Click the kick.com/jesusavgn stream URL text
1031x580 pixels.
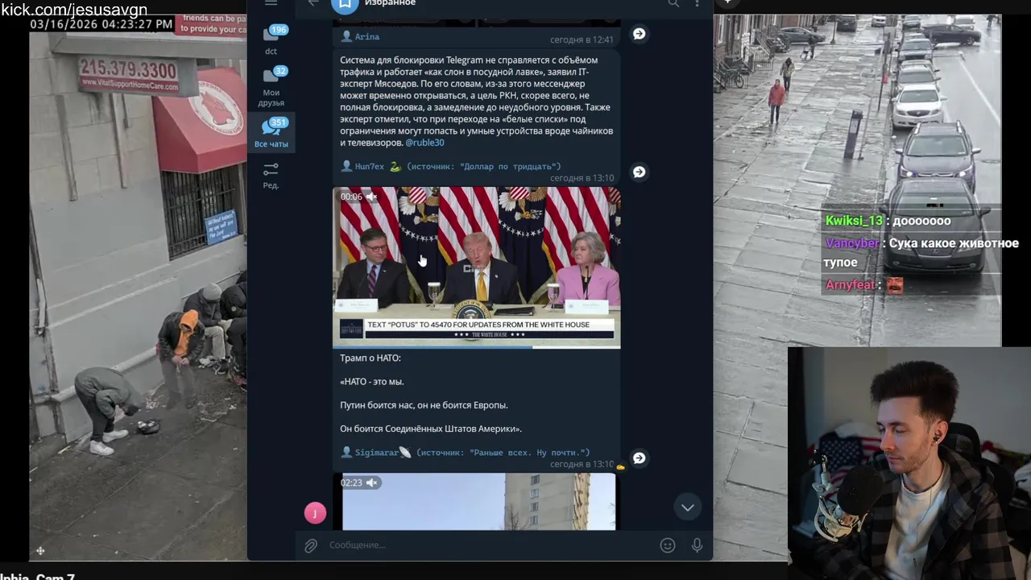click(x=74, y=10)
